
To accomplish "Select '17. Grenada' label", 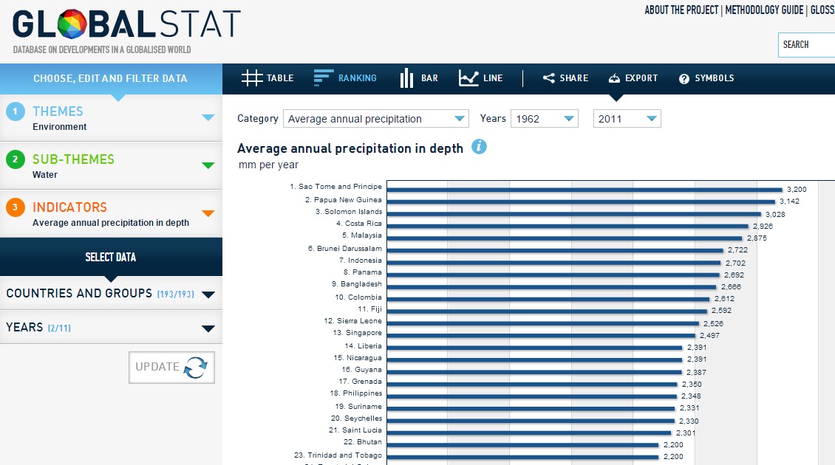I will point(360,382).
